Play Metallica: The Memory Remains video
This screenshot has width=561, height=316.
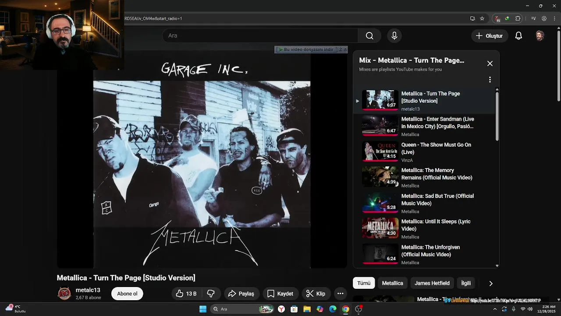424,177
